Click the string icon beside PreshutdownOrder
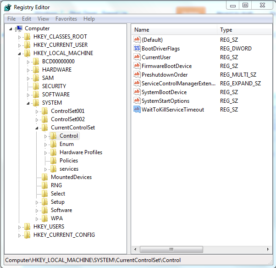 pyautogui.click(x=137, y=74)
